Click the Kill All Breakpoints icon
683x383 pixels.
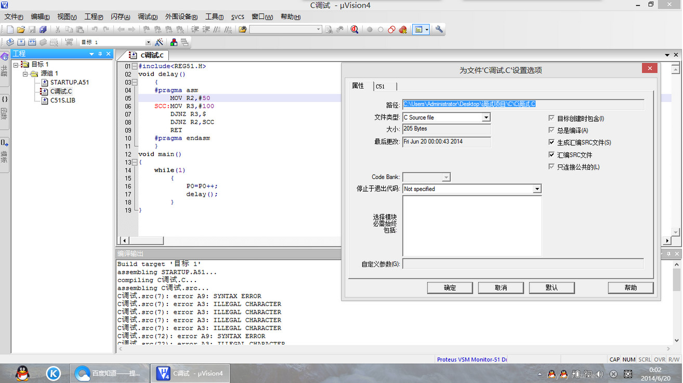(x=403, y=30)
